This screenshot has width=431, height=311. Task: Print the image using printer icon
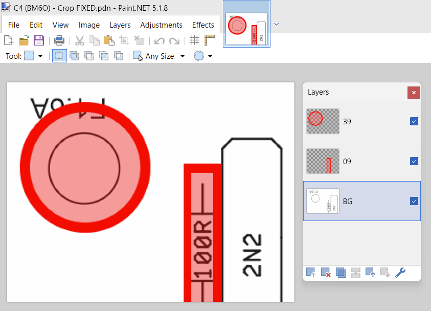pyautogui.click(x=59, y=40)
